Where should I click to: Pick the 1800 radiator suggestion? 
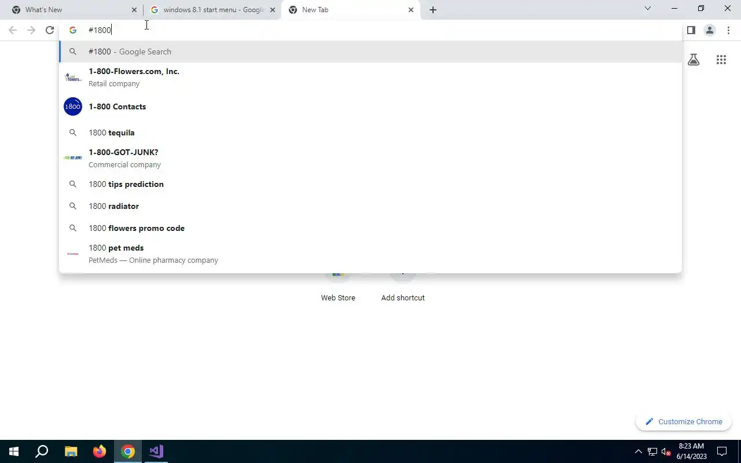(370, 206)
